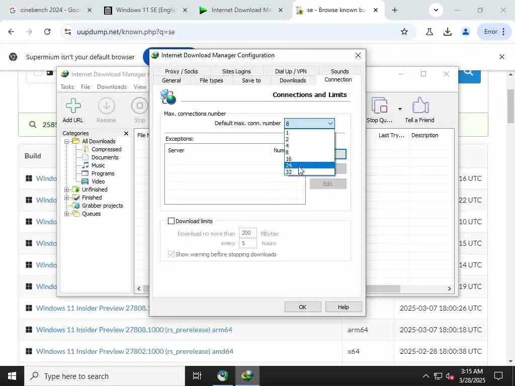Click the every hours input field
Image resolution: width=515 pixels, height=386 pixels.
tap(247, 243)
